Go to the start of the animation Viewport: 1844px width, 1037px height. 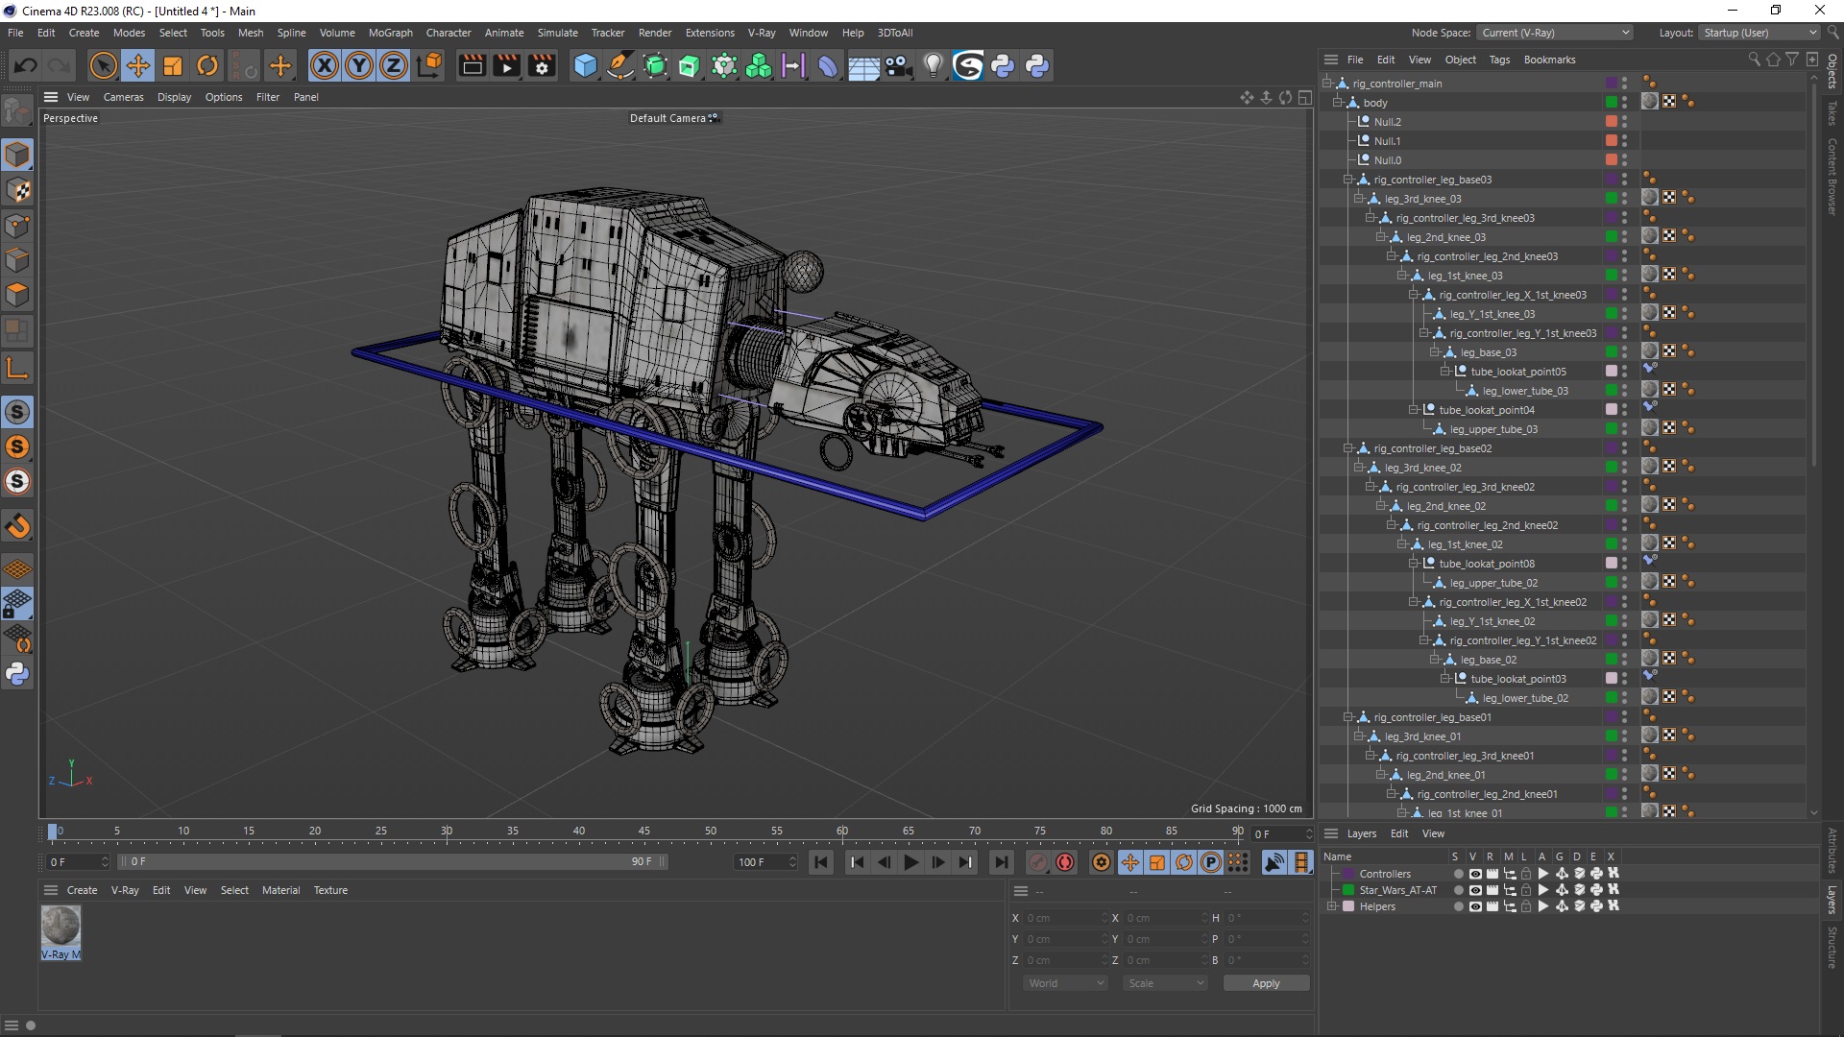pyautogui.click(x=821, y=862)
